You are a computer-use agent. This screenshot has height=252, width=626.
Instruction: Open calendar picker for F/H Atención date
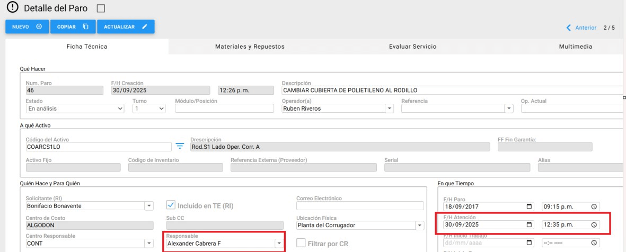tap(528, 224)
